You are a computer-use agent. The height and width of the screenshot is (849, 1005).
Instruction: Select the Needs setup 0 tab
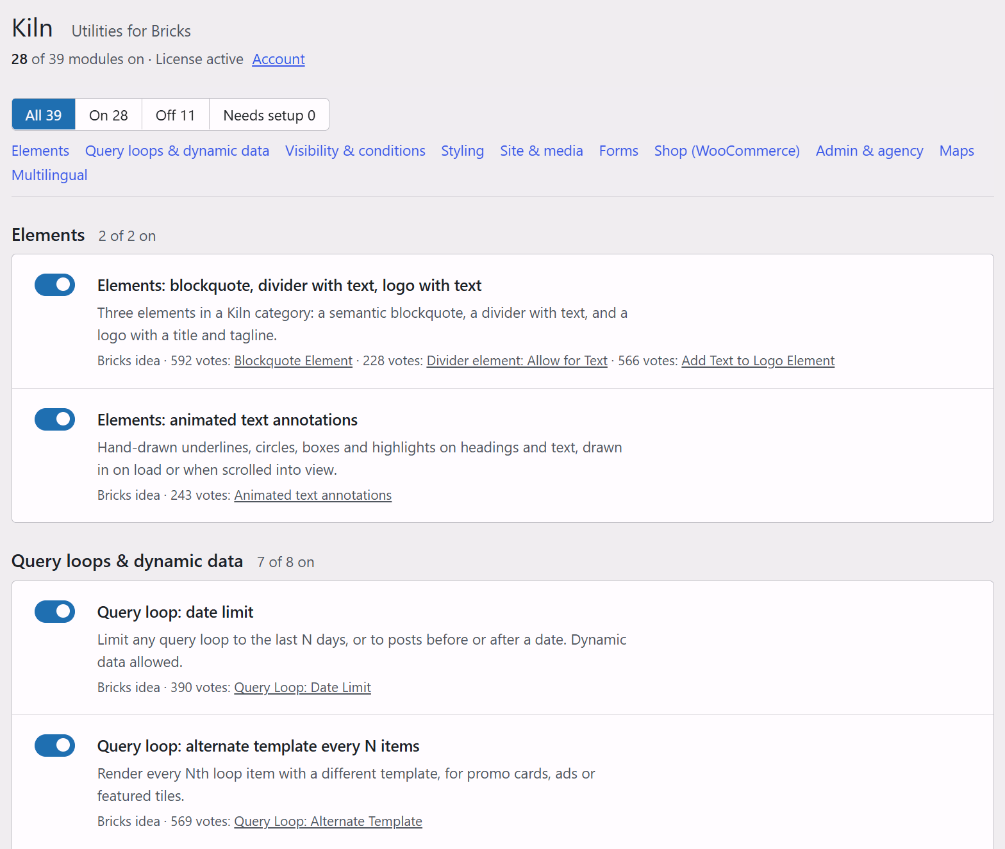point(269,115)
